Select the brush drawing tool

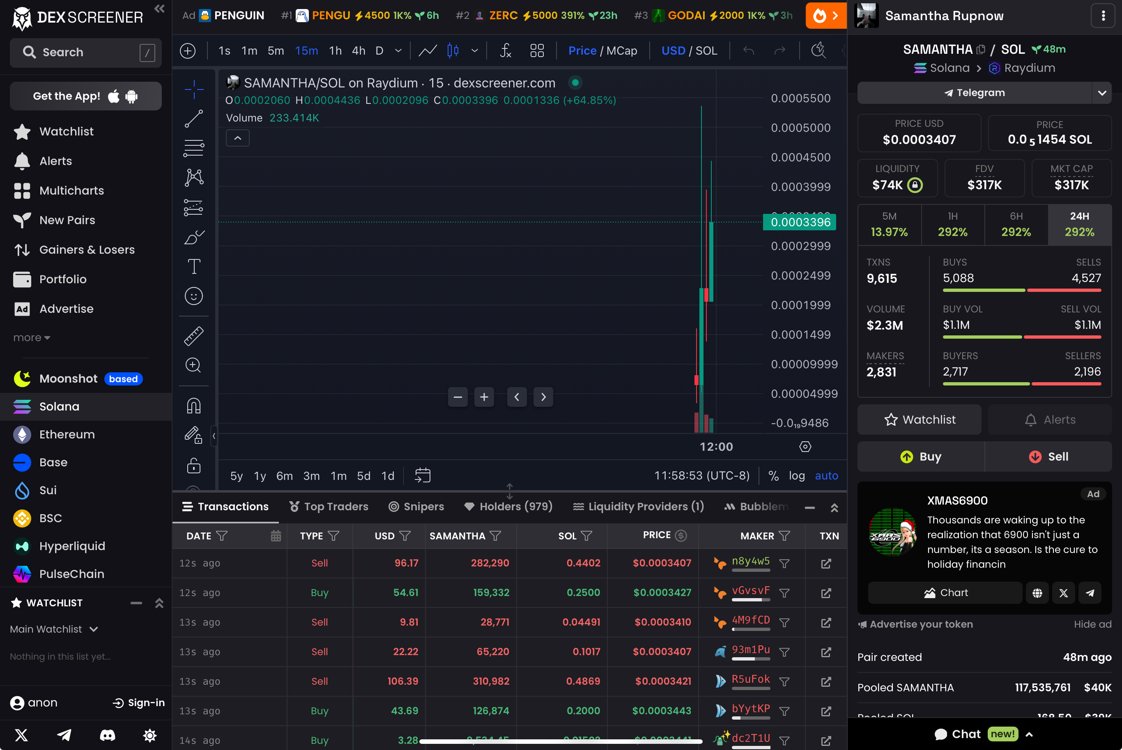[194, 237]
